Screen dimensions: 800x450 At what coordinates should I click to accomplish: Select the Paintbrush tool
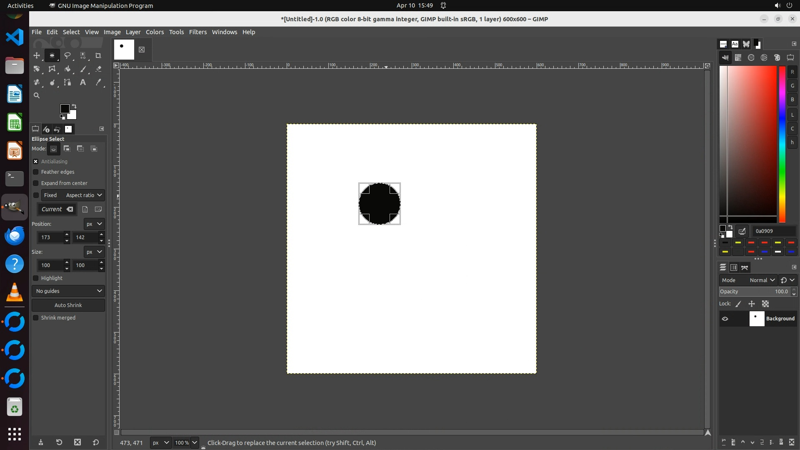pyautogui.click(x=83, y=69)
